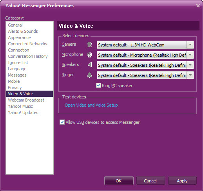203x191 pixels.
Task: Open the Ringer device dropdown arrow
Action: click(x=190, y=75)
